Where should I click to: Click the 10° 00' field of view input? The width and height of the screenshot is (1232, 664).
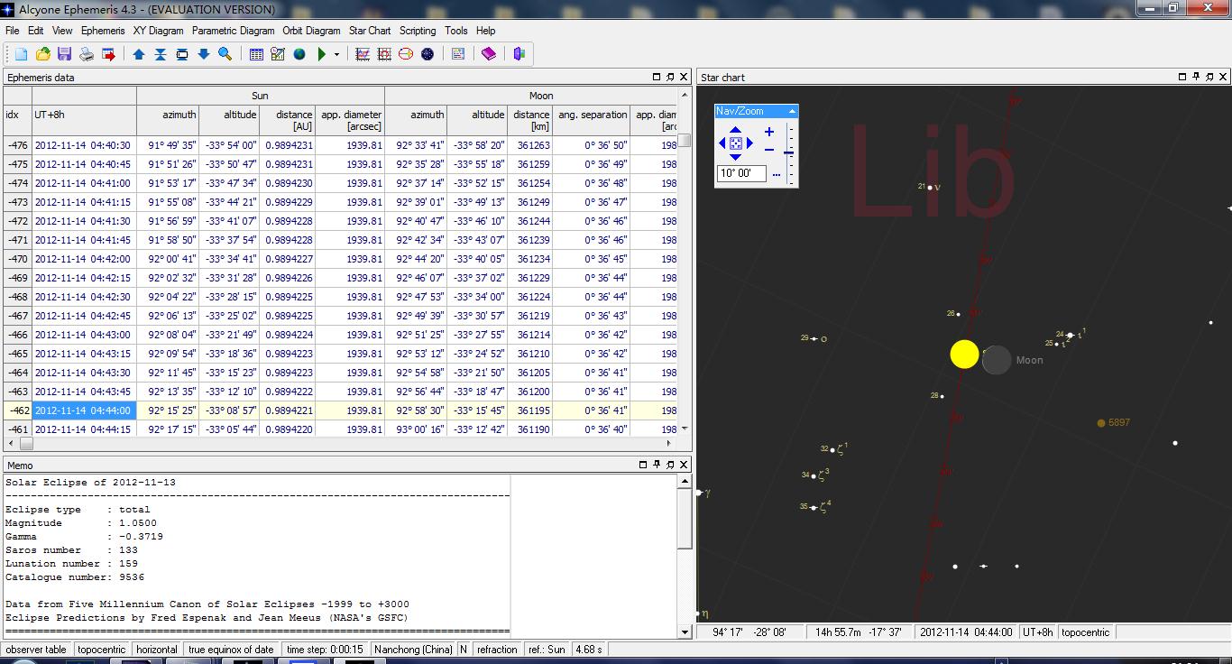741,173
